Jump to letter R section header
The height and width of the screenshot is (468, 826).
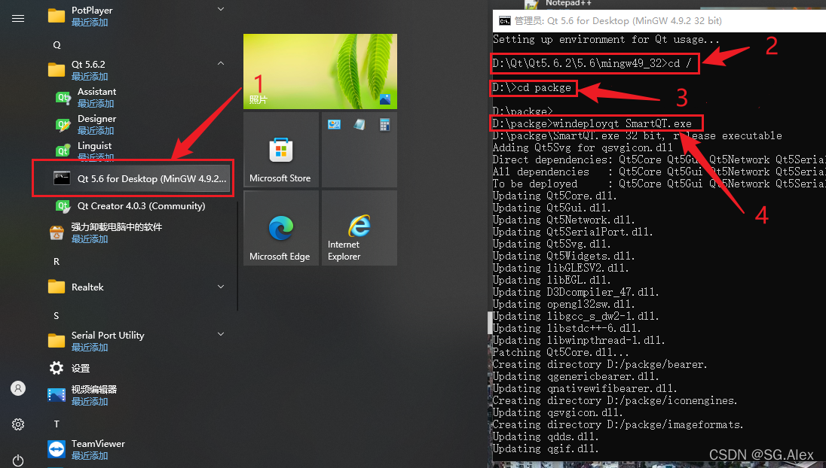(x=57, y=261)
